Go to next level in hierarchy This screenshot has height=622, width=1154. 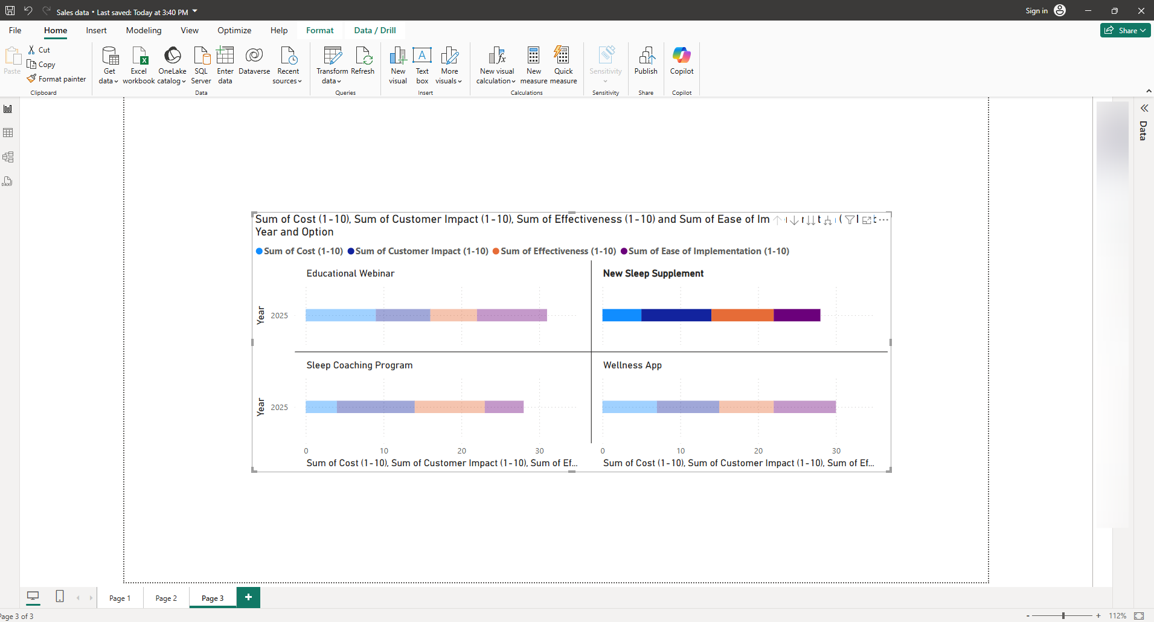[810, 220]
